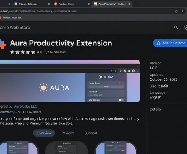Click the Focus Timer arrow icon in preview
Screen dimensions: 187x154
[122, 83]
